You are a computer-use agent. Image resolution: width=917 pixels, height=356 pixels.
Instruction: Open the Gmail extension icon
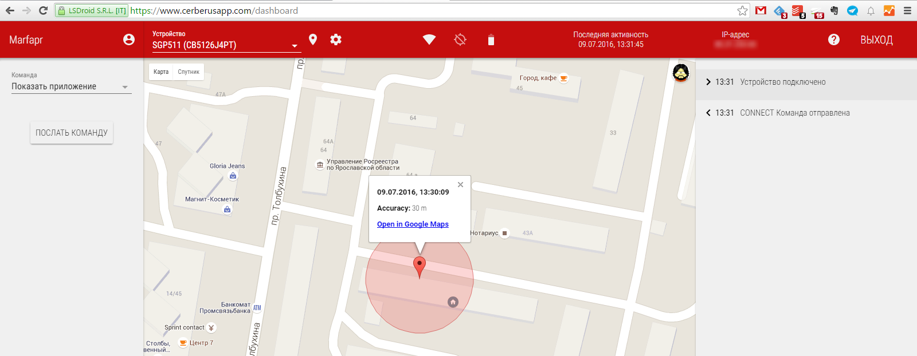[761, 10]
